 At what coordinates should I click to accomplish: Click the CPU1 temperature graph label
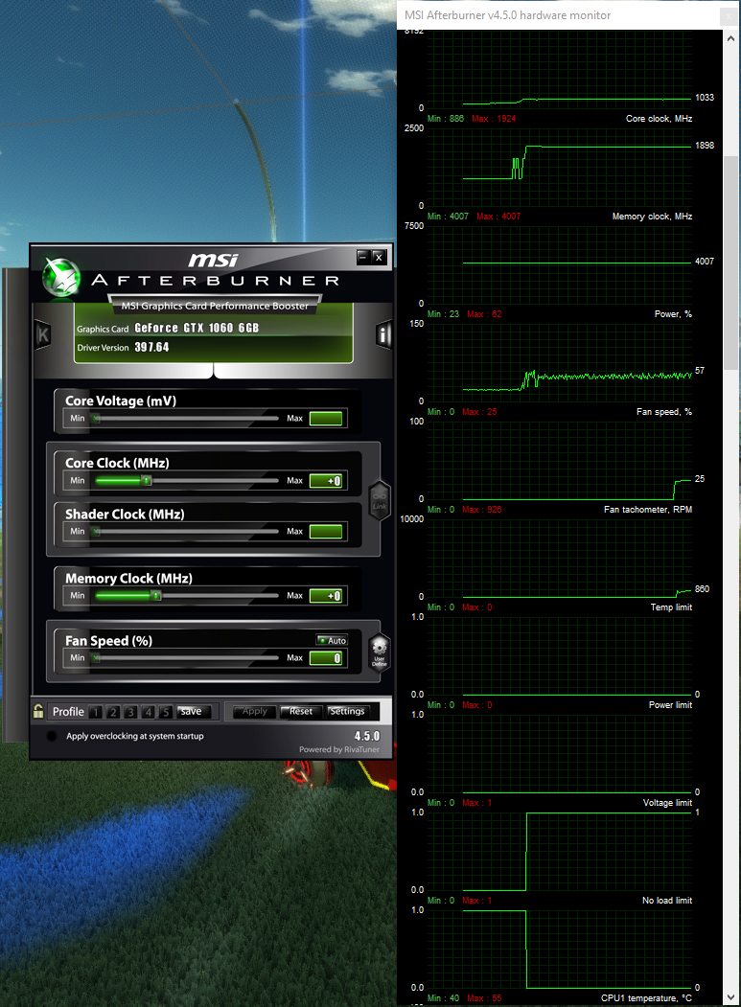[646, 998]
